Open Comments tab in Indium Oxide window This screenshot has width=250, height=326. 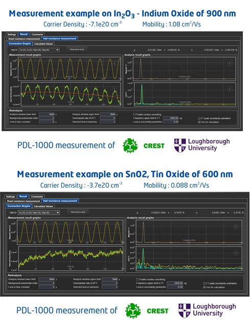37,34
